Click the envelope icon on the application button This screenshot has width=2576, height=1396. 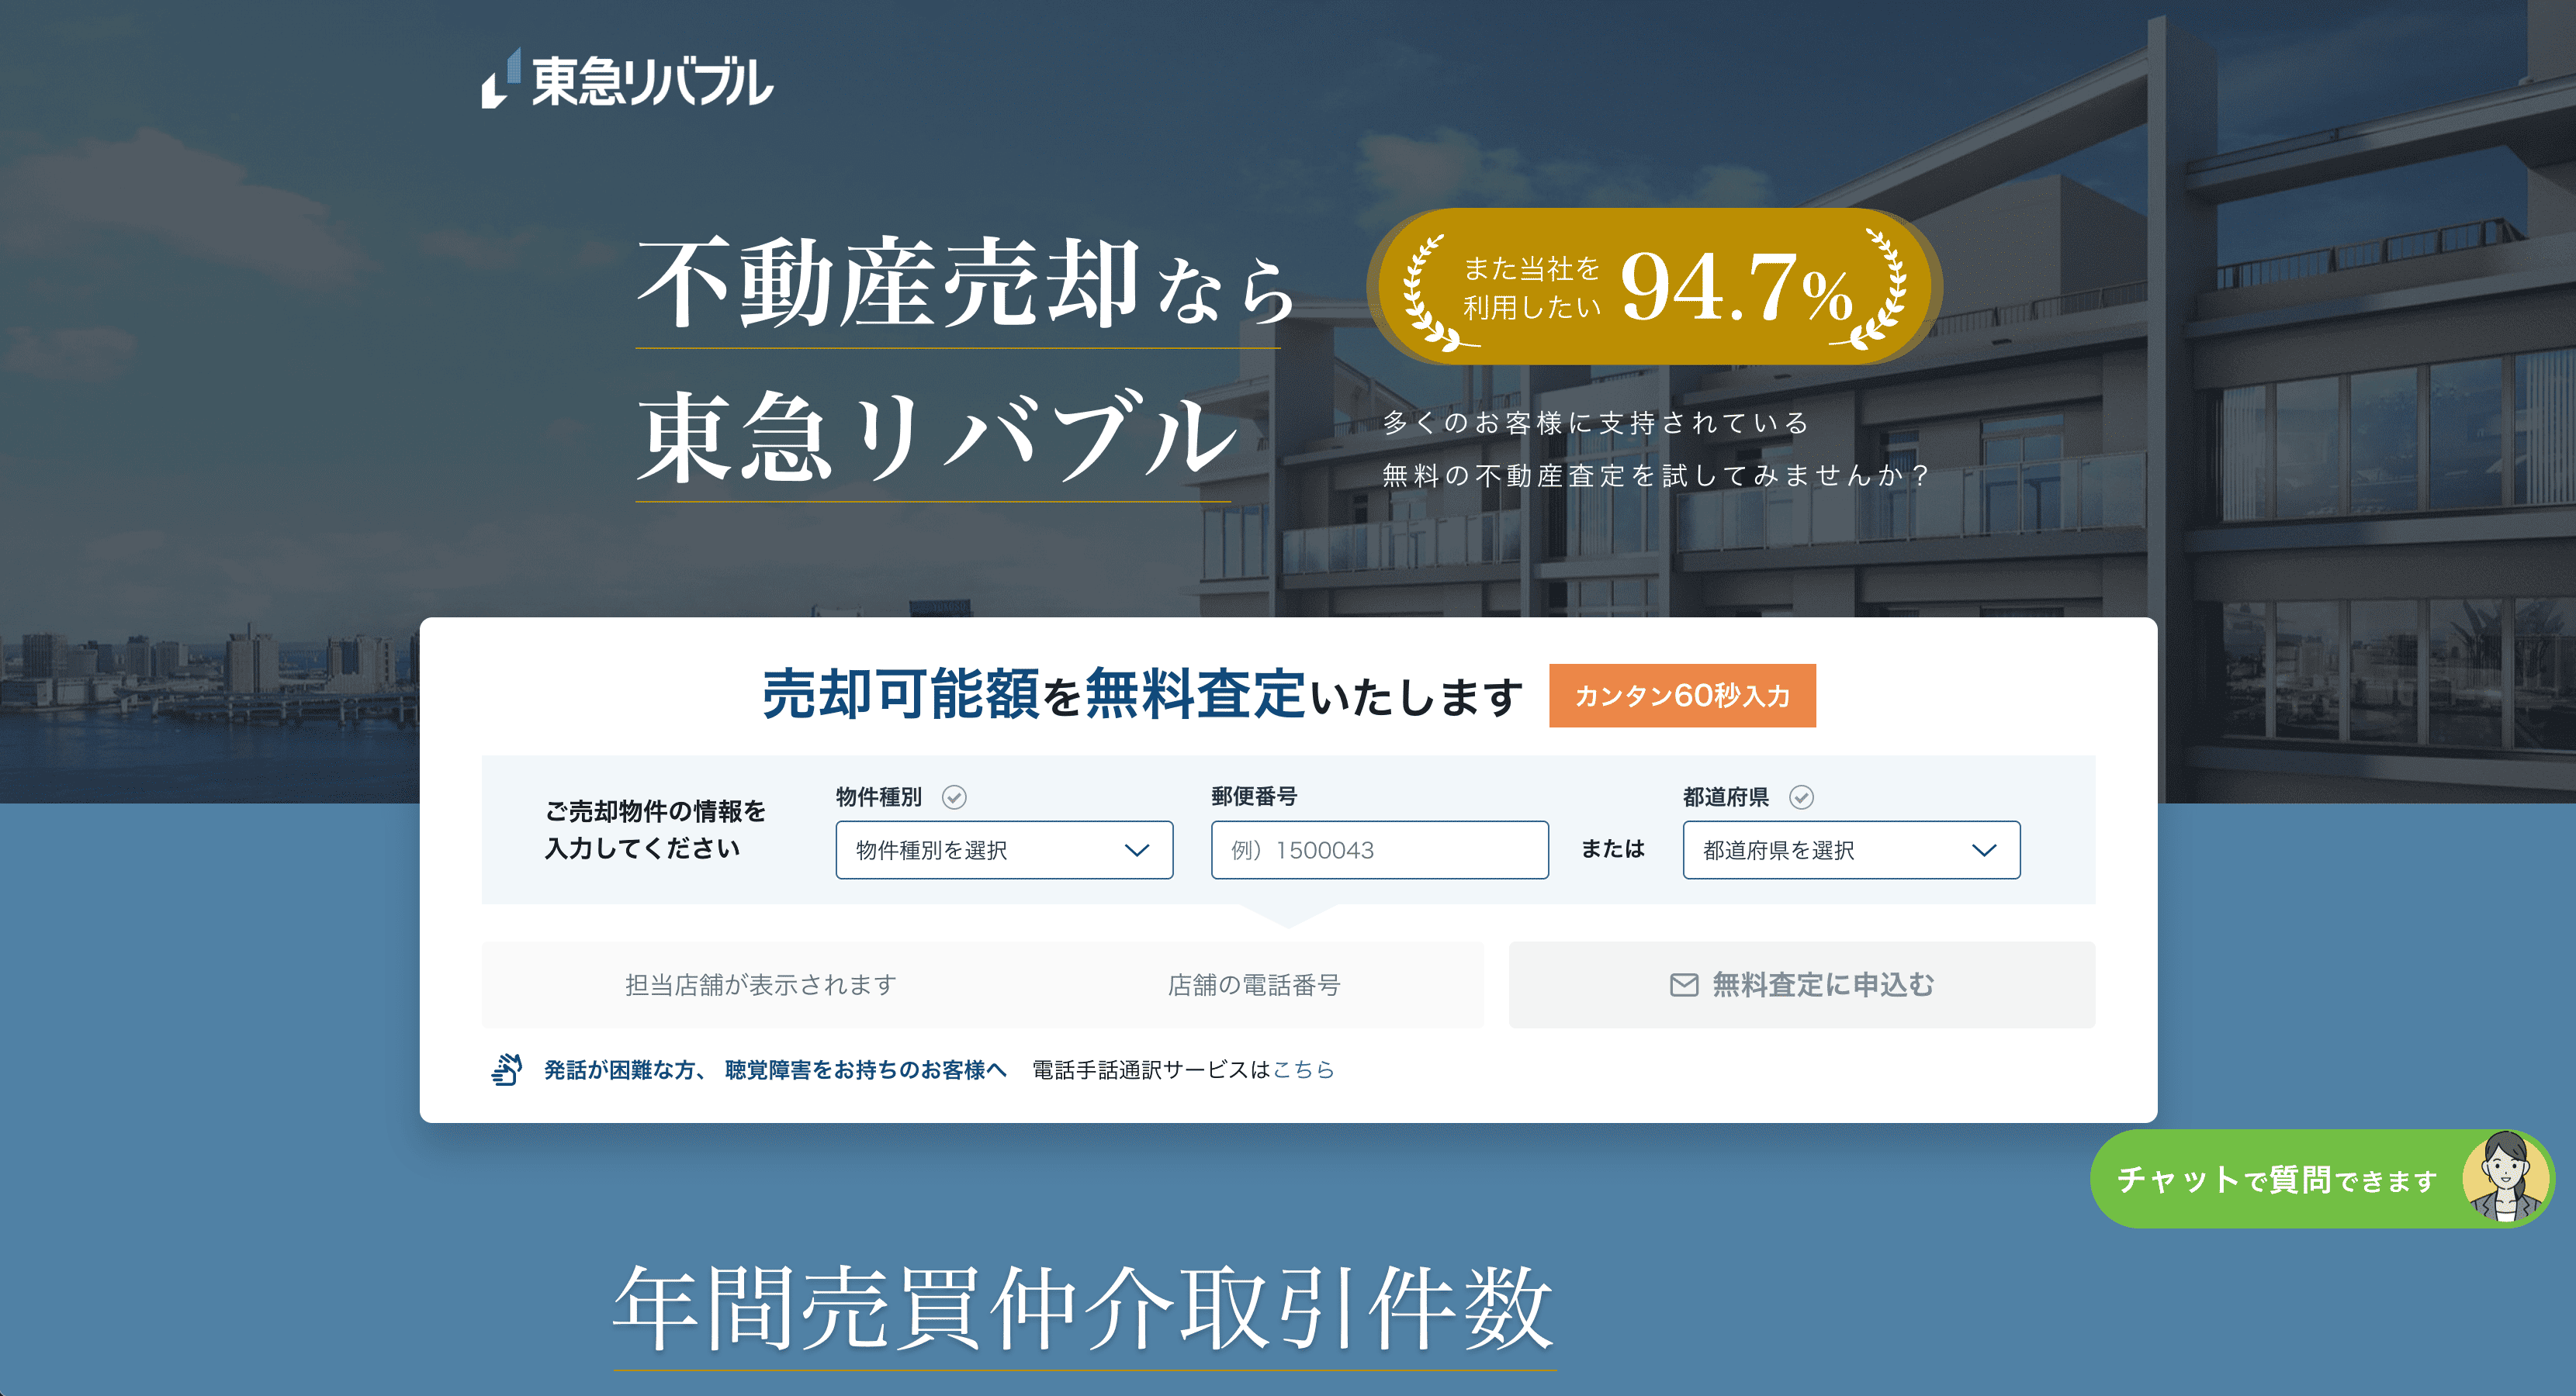tap(1684, 985)
